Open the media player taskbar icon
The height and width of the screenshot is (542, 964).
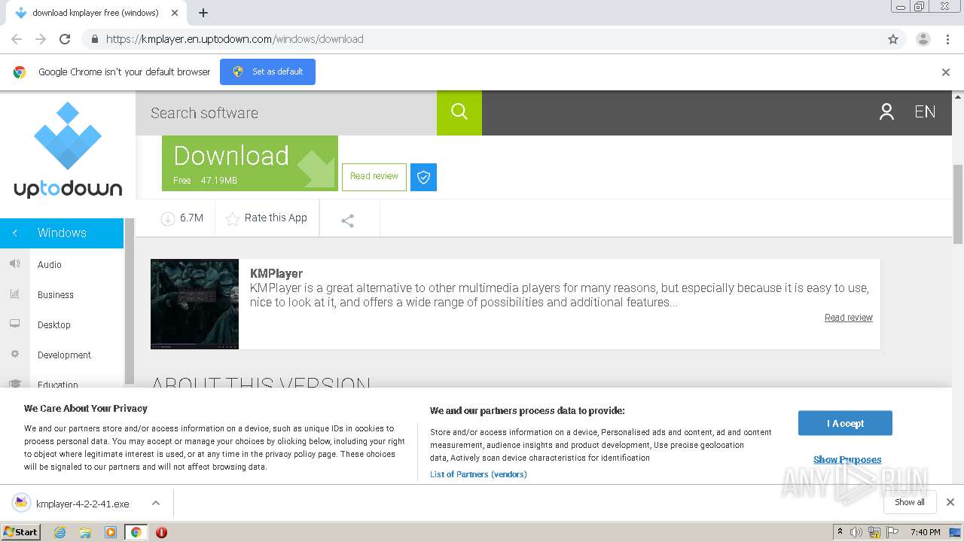point(111,532)
